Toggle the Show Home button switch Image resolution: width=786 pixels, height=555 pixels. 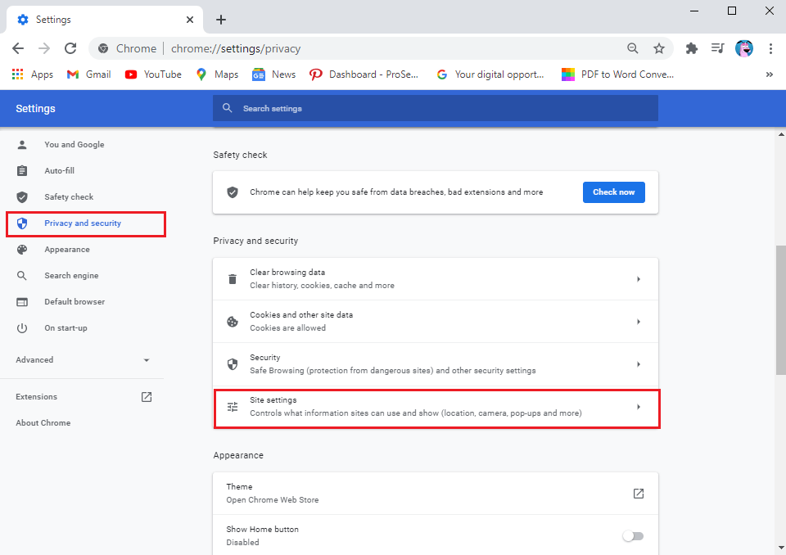633,535
